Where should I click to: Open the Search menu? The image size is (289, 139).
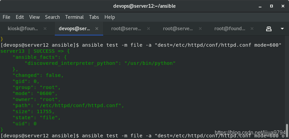(x=52, y=17)
